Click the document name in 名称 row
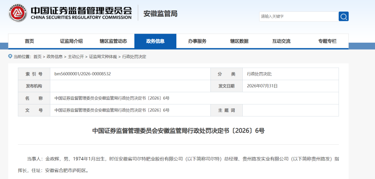The image size is (375, 179). [x=112, y=98]
